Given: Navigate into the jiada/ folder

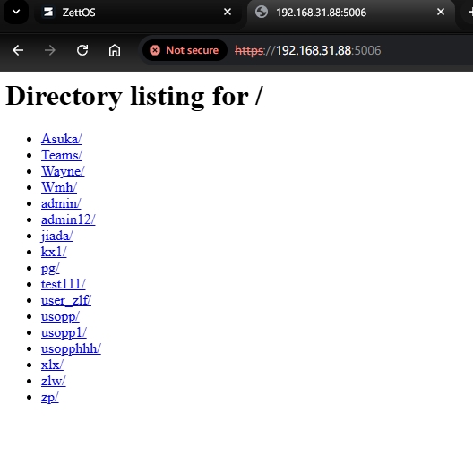Looking at the screenshot, I should pyautogui.click(x=57, y=236).
